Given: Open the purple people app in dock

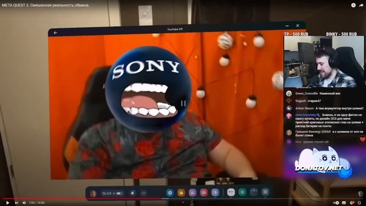Looking at the screenshot, I should [x=192, y=192].
